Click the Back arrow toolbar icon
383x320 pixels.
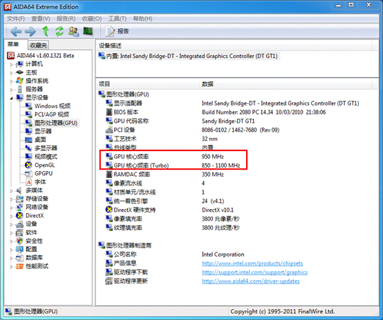click(16, 32)
